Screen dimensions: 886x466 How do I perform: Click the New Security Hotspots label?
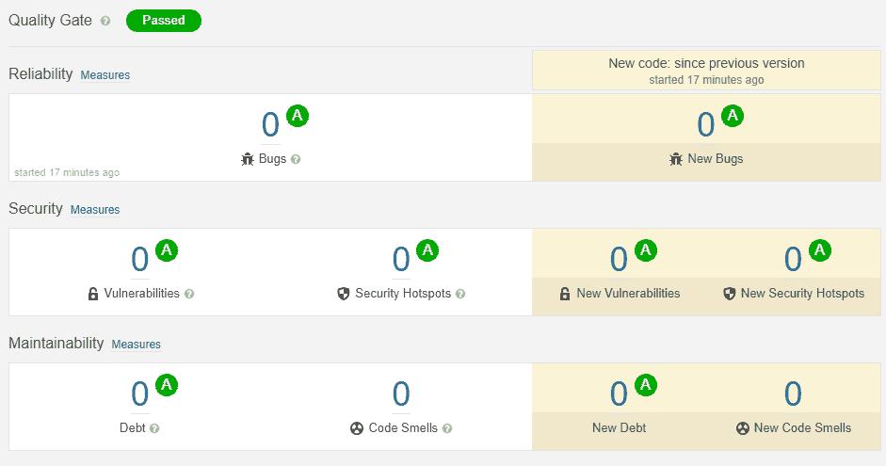pyautogui.click(x=802, y=294)
